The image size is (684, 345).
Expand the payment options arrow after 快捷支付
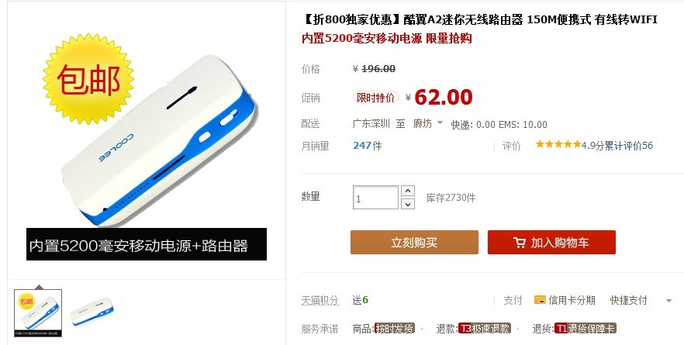668,301
